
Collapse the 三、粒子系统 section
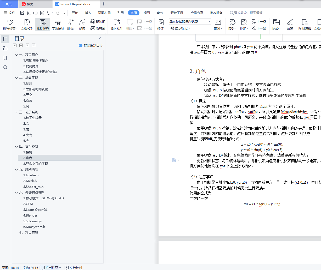coord(16,112)
